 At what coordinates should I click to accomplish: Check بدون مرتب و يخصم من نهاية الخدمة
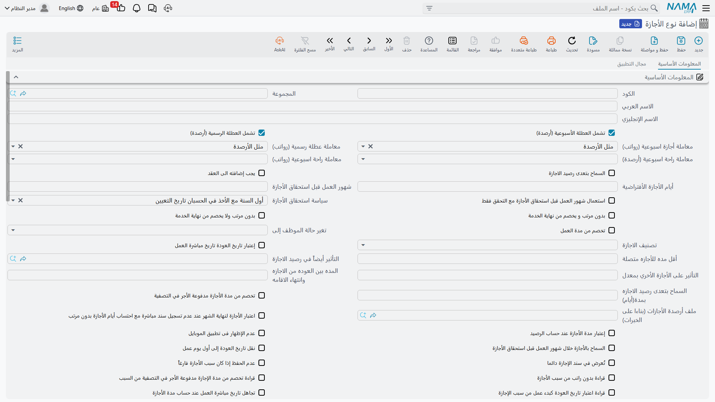tap(611, 216)
